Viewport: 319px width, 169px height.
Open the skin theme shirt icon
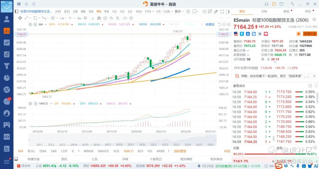(281, 4)
